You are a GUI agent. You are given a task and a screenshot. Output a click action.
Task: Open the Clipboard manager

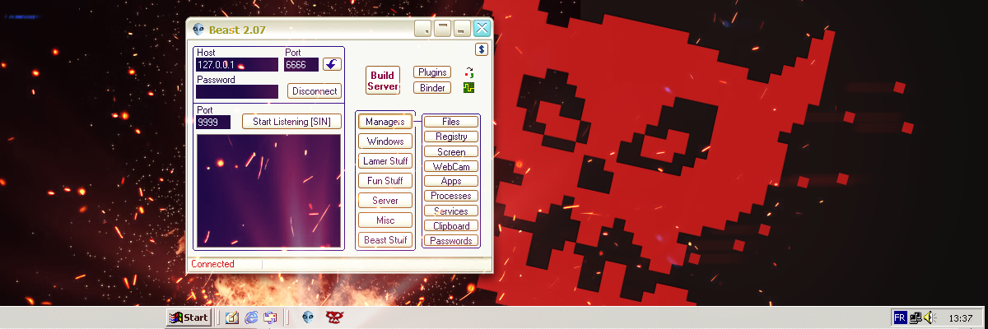(450, 226)
